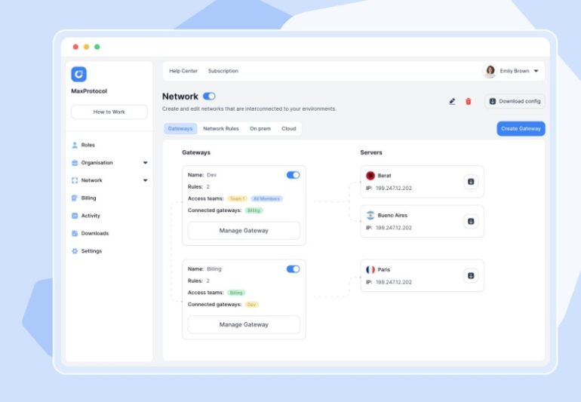Click Manage Gateway for Billing gateway
Screen dimensions: 581x402
244,324
